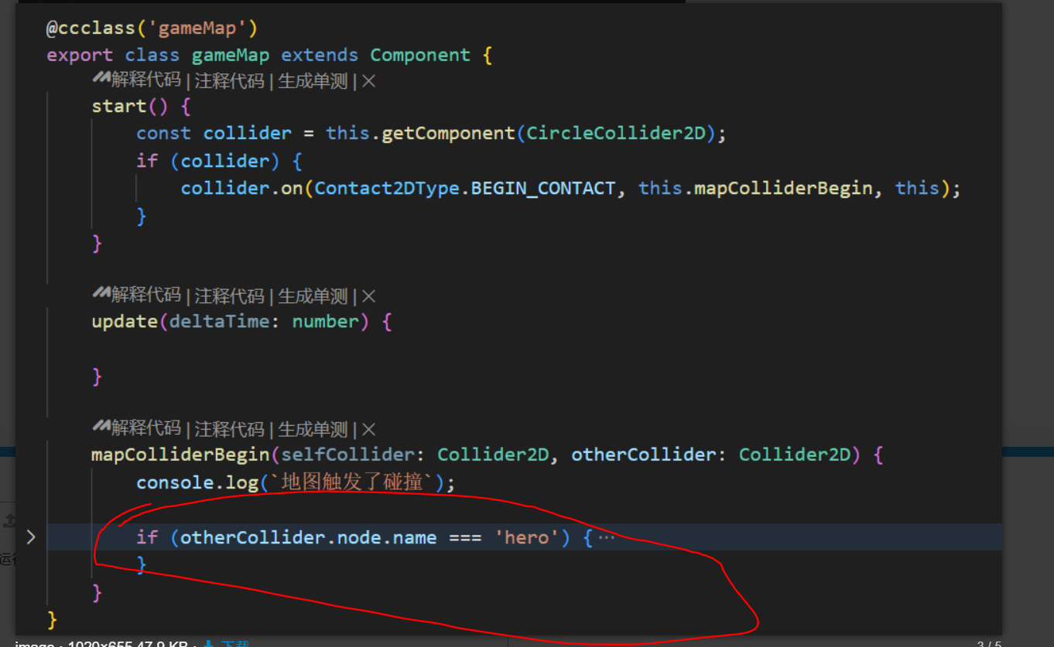The height and width of the screenshot is (647, 1054).
Task: Dismiss the code lens above mapColliderBegin definition
Action: point(368,428)
